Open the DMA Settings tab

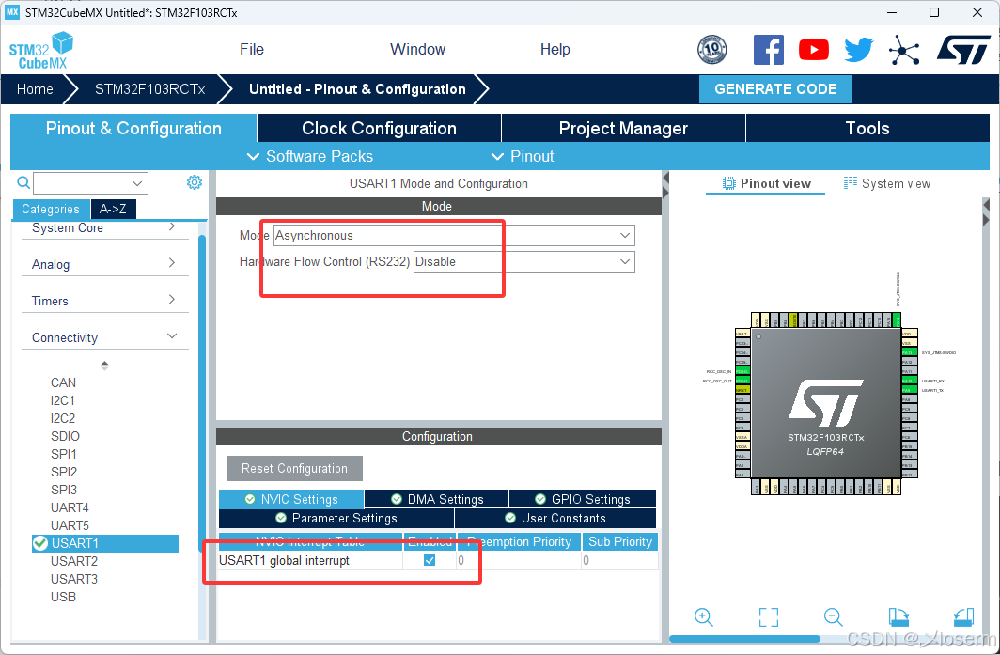[437, 499]
